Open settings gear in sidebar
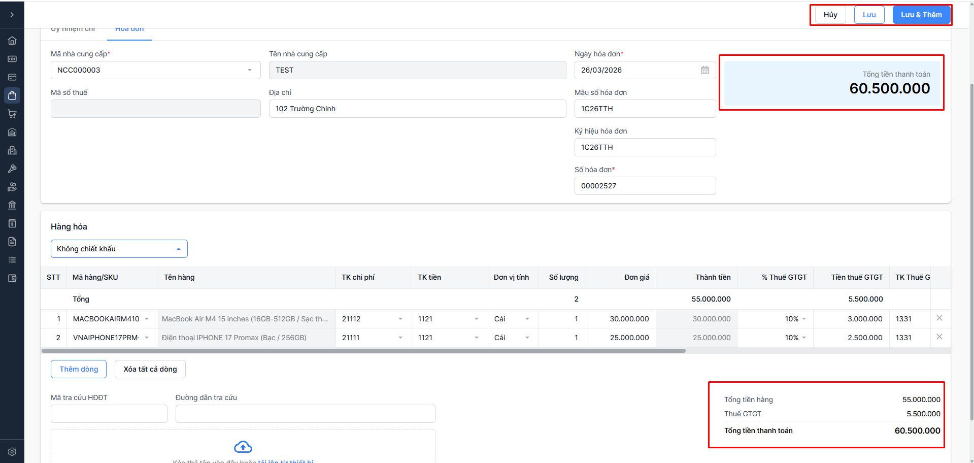Image resolution: width=974 pixels, height=463 pixels. 12,452
